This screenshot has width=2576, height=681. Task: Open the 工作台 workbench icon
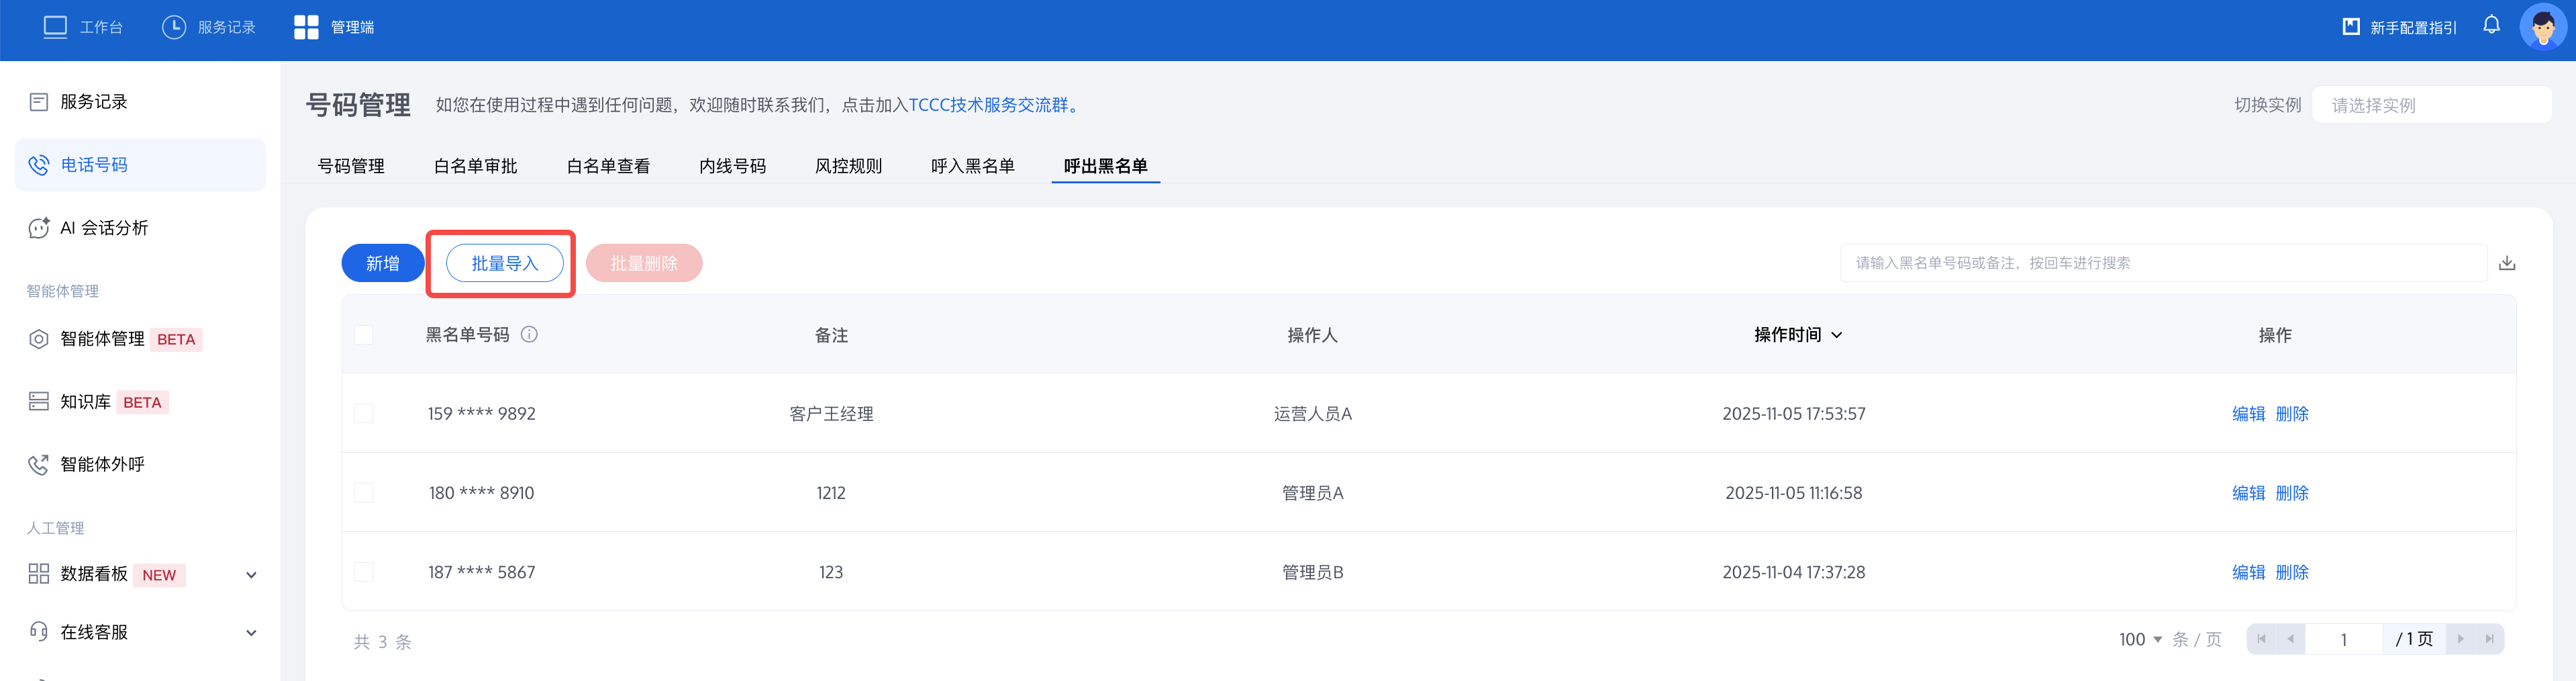(55, 27)
